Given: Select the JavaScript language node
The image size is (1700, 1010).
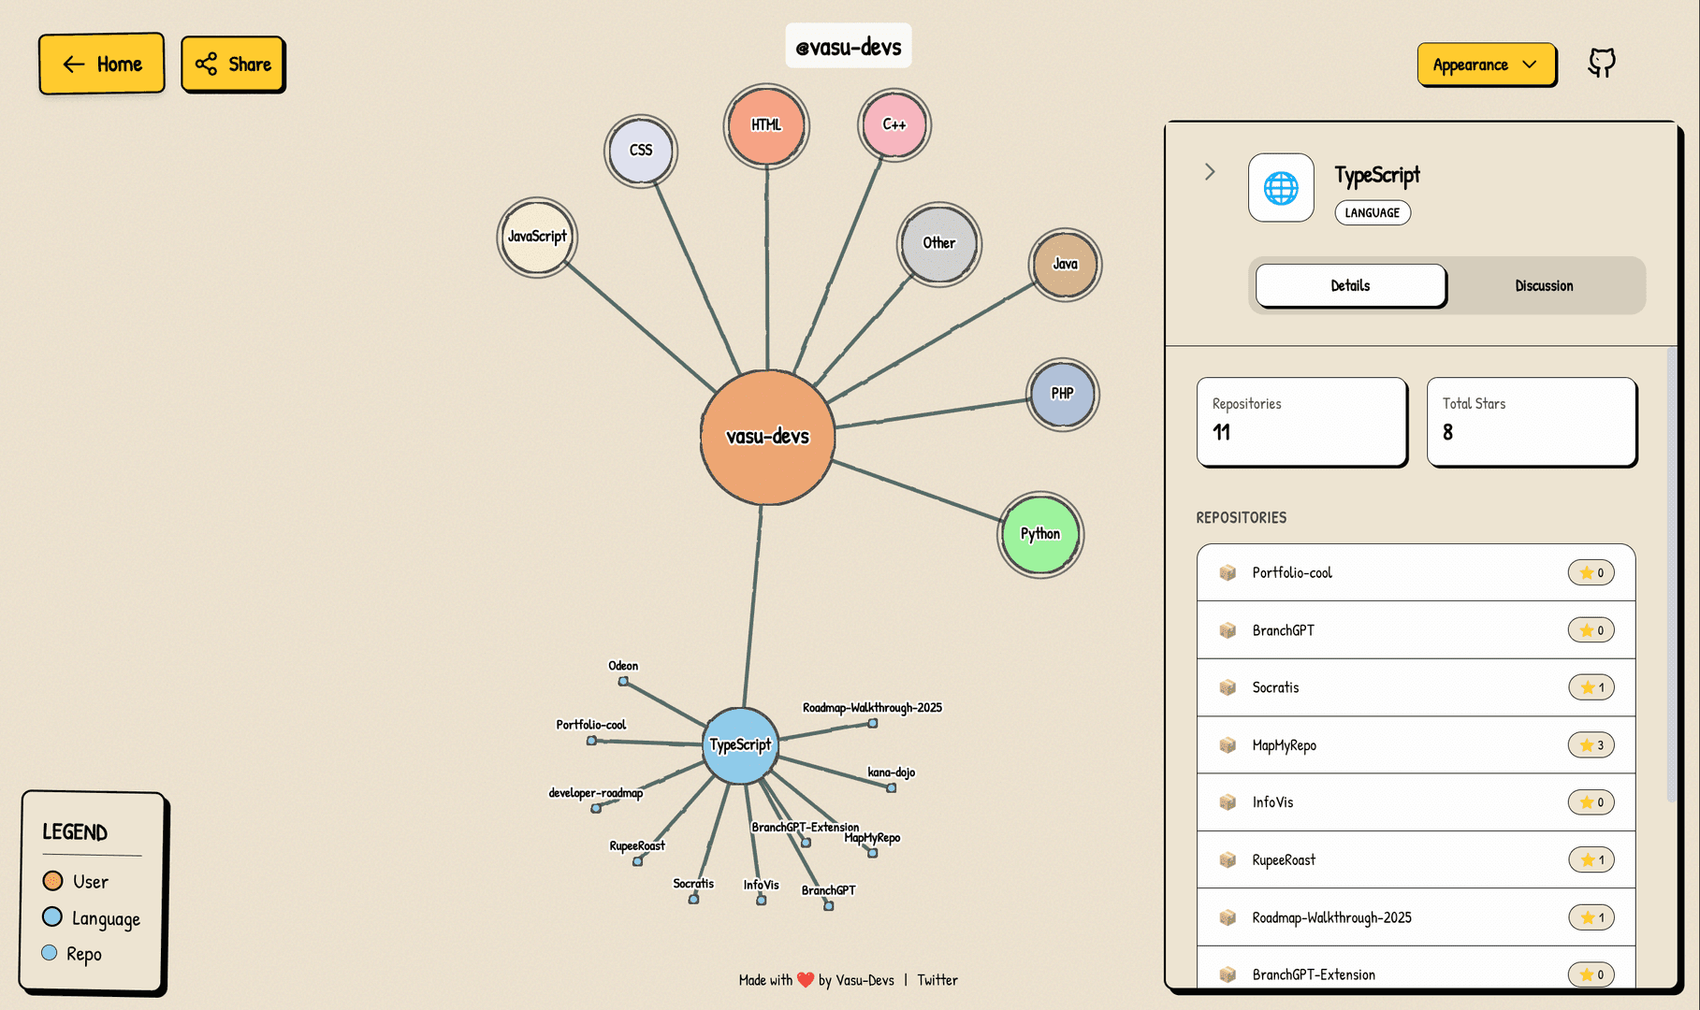Looking at the screenshot, I should click(x=537, y=238).
